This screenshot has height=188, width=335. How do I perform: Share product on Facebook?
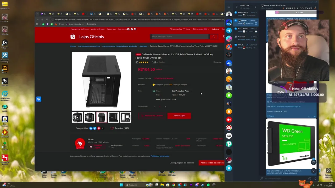[x=95, y=128]
